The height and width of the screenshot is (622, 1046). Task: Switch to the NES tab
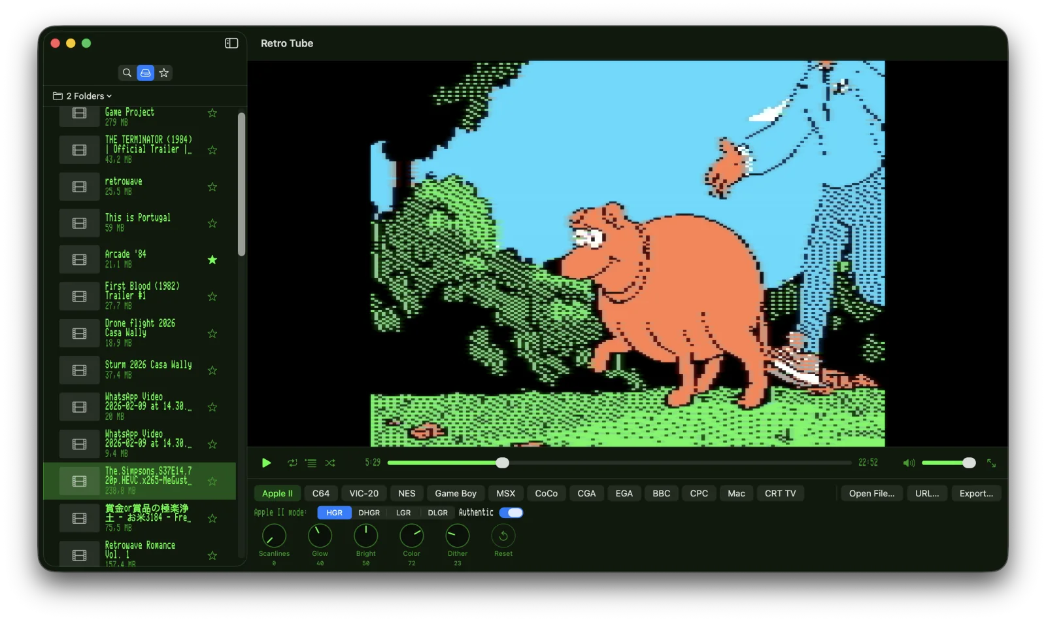pos(407,494)
